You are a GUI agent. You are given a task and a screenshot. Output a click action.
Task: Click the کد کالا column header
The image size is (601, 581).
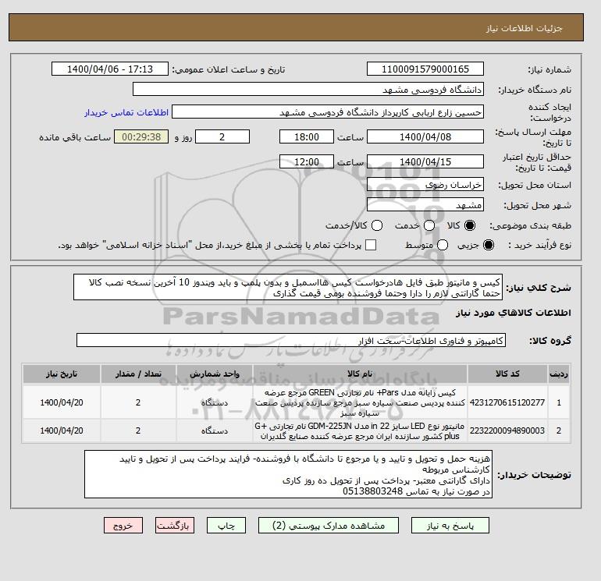[x=507, y=374]
